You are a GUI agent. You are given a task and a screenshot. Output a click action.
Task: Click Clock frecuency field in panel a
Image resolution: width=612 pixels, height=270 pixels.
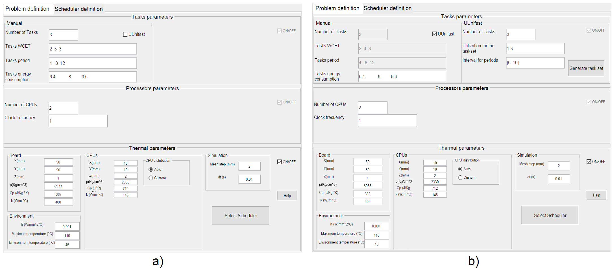click(78, 121)
